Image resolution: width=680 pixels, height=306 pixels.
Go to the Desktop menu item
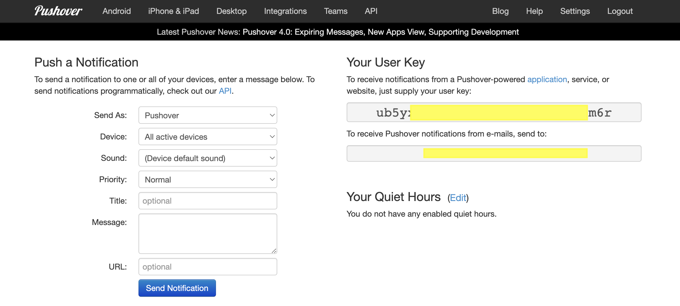click(x=231, y=11)
